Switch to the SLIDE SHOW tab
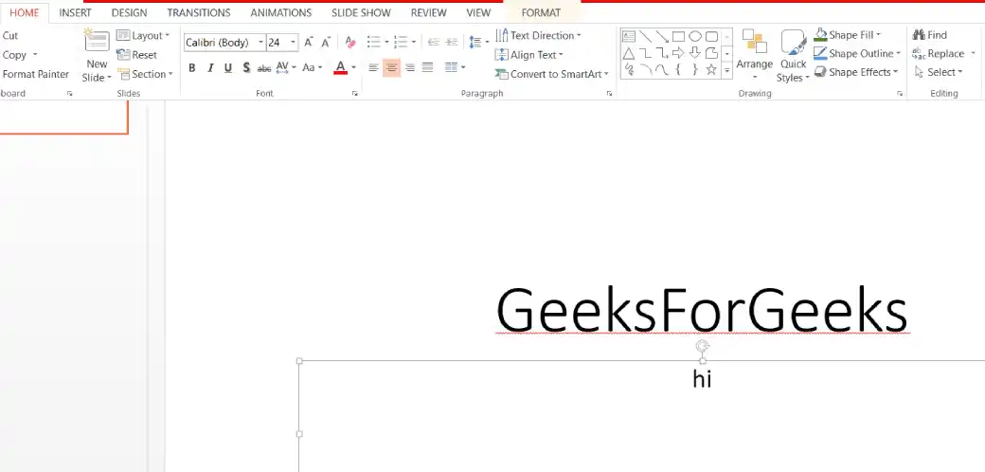 [x=361, y=12]
